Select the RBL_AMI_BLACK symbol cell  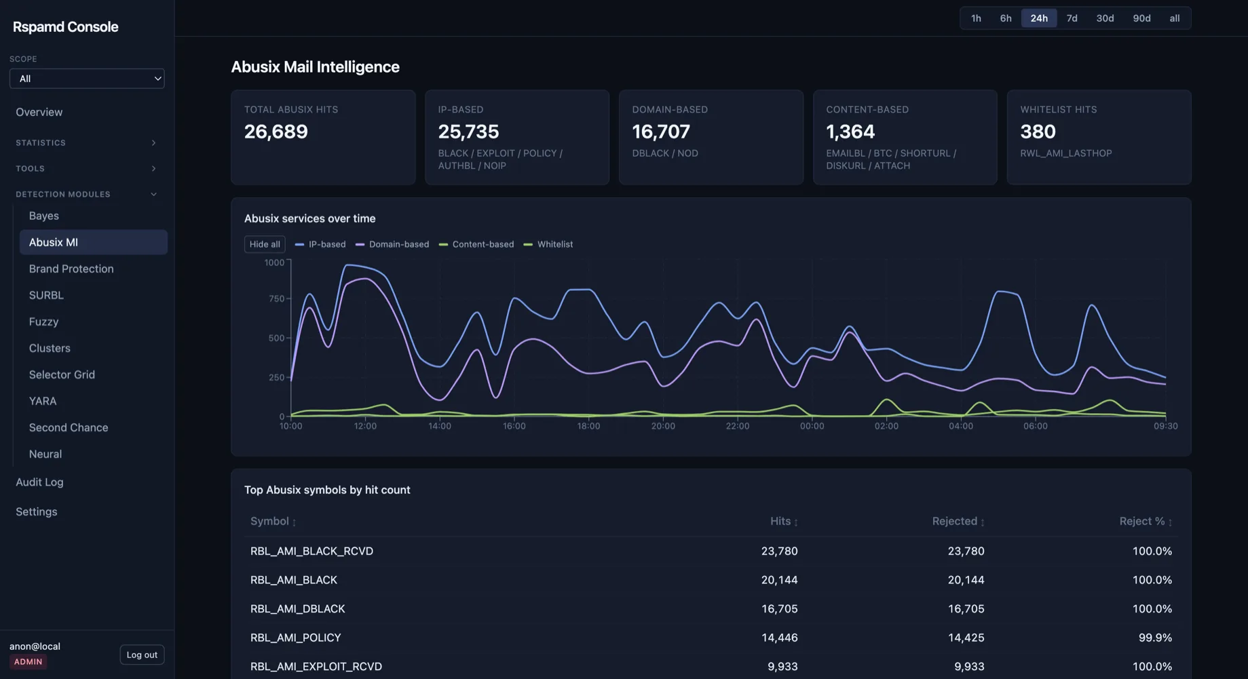pyautogui.click(x=294, y=581)
